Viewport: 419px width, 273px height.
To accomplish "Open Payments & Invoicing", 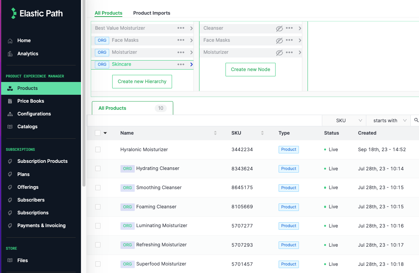I will click(x=41, y=225).
